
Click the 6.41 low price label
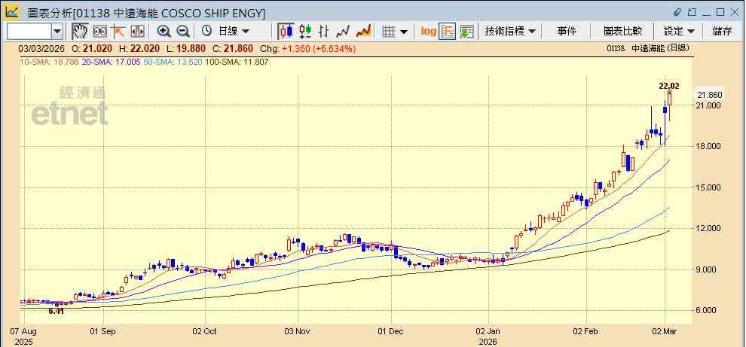(57, 312)
